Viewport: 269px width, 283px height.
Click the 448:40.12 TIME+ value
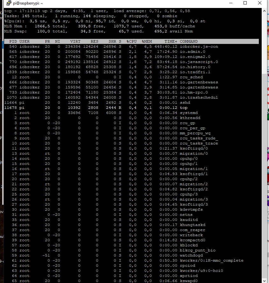pyautogui.click(x=166, y=46)
